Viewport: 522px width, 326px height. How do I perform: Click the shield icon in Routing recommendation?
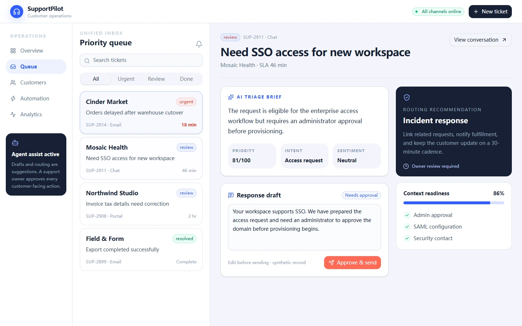(407, 97)
